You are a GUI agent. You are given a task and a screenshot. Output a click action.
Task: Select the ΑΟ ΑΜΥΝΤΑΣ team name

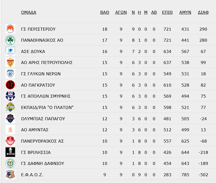tap(35, 130)
